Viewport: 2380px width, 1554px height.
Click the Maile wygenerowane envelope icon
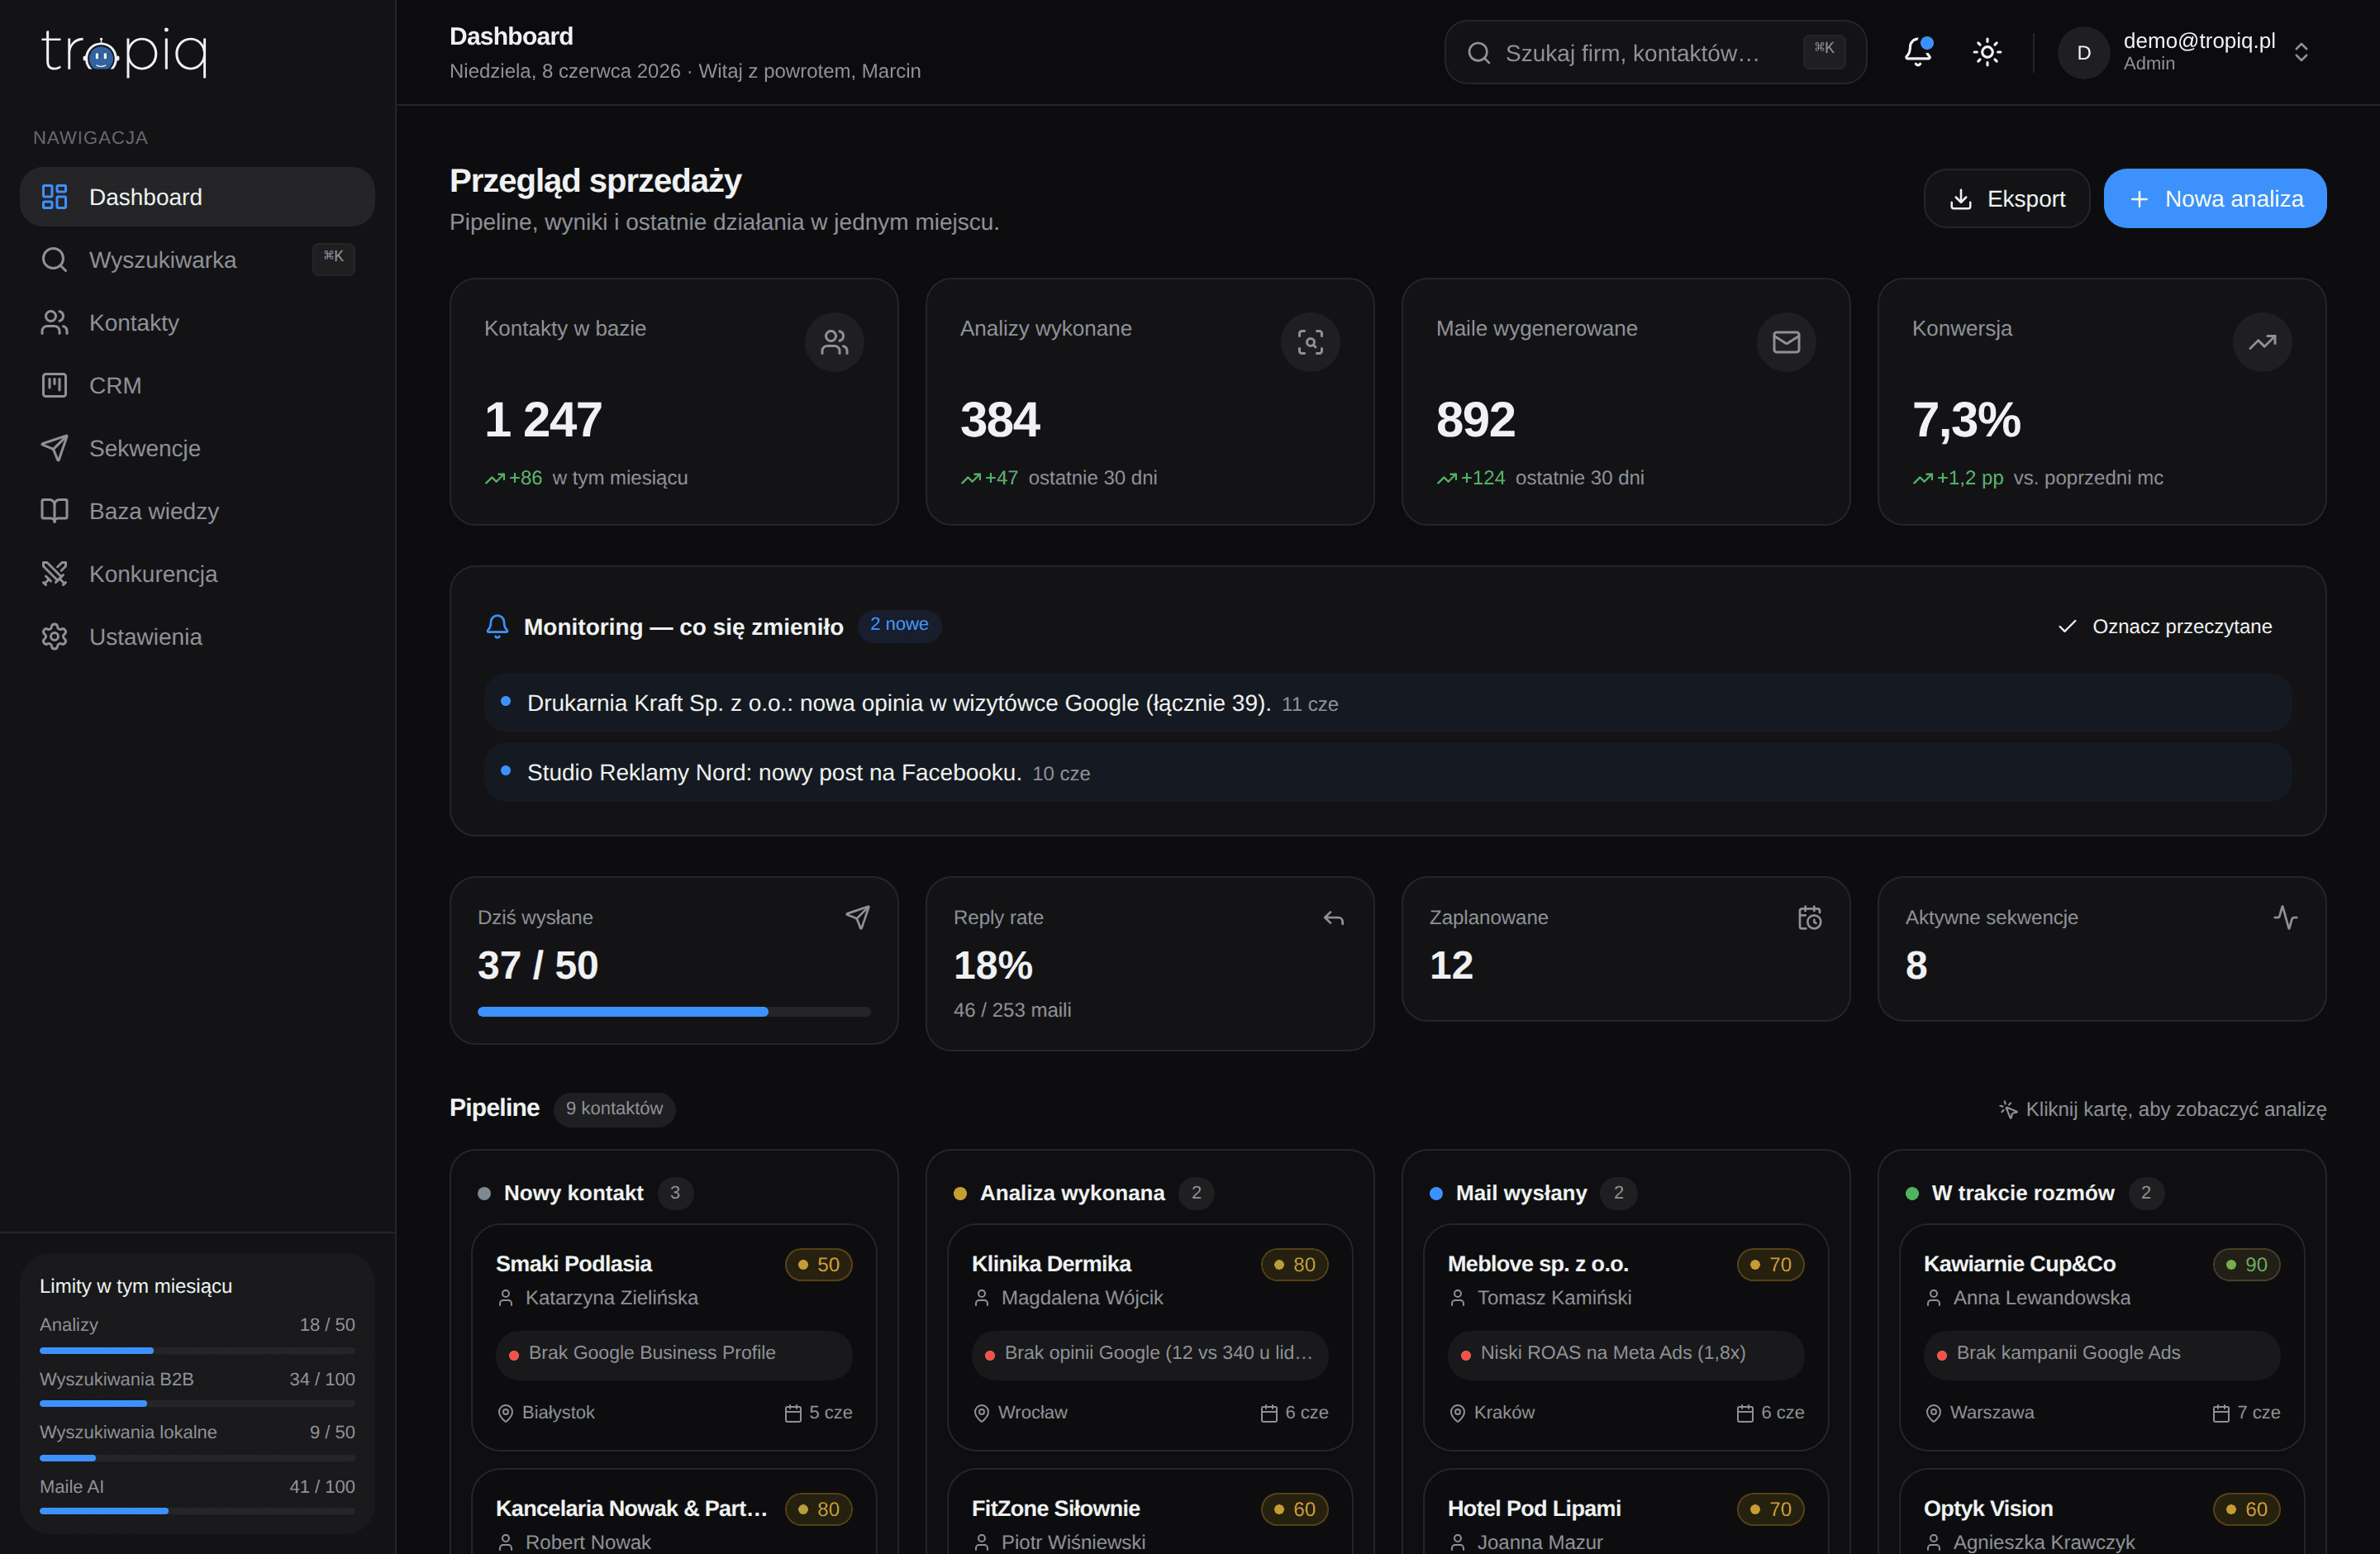coord(1786,342)
